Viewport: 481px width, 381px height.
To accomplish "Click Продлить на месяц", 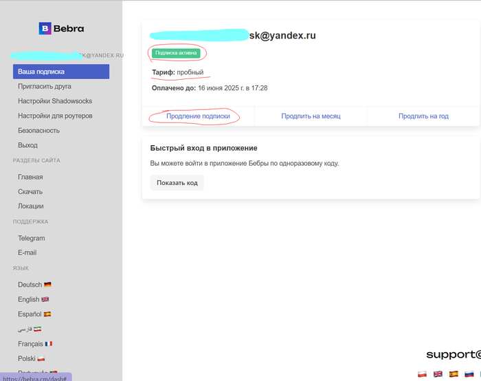I will 311,116.
